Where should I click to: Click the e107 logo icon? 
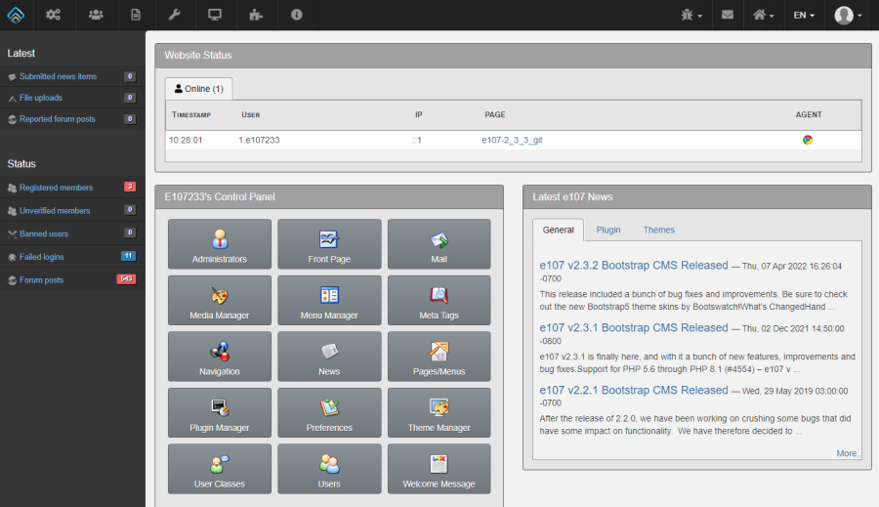[x=16, y=15]
